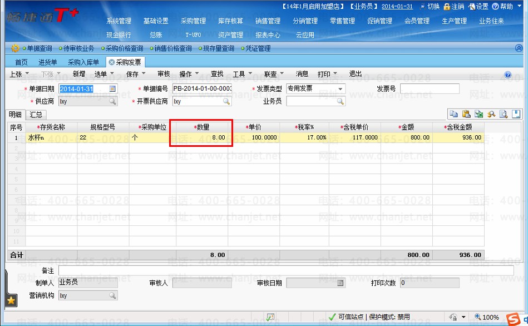Click the 存货名称 cell 水杯n

pos(52,137)
